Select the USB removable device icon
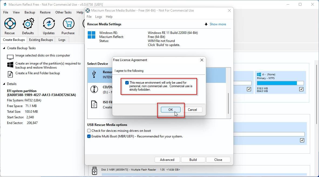 pos(94,75)
